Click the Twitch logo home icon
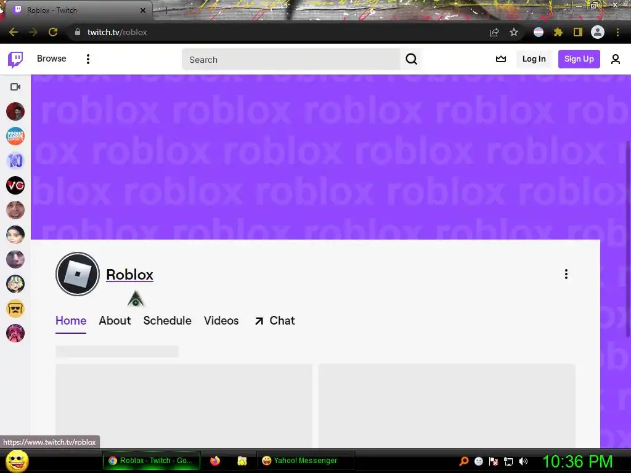 pyautogui.click(x=15, y=60)
